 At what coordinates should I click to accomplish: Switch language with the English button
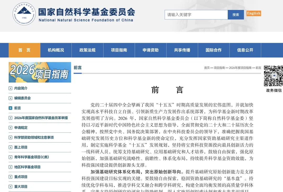253,13
